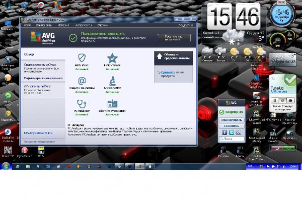
Task: Open the Файл menu in AVG
Action: (x=27, y=25)
